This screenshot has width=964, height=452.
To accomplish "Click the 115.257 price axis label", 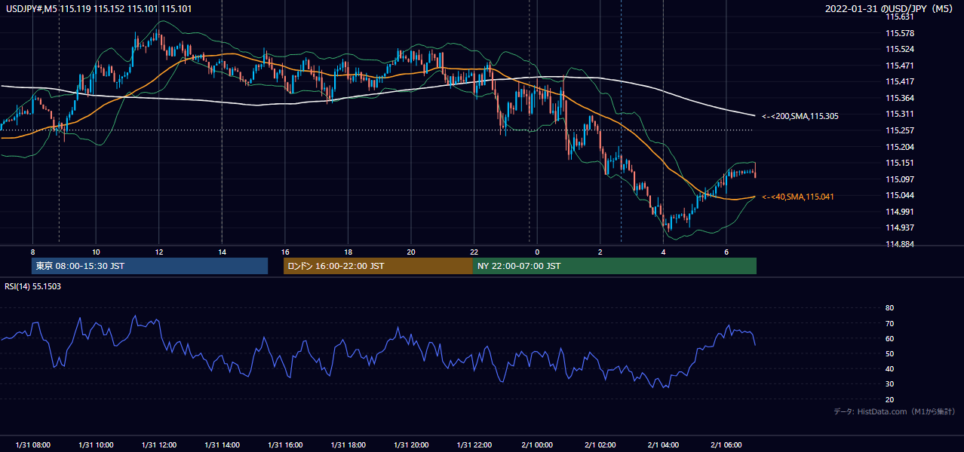I will click(x=899, y=130).
